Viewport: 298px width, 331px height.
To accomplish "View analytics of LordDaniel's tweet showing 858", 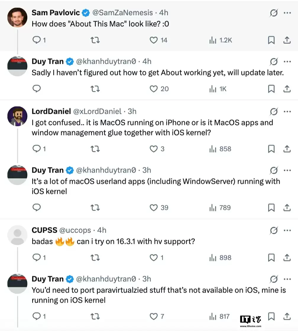I will pos(213,149).
